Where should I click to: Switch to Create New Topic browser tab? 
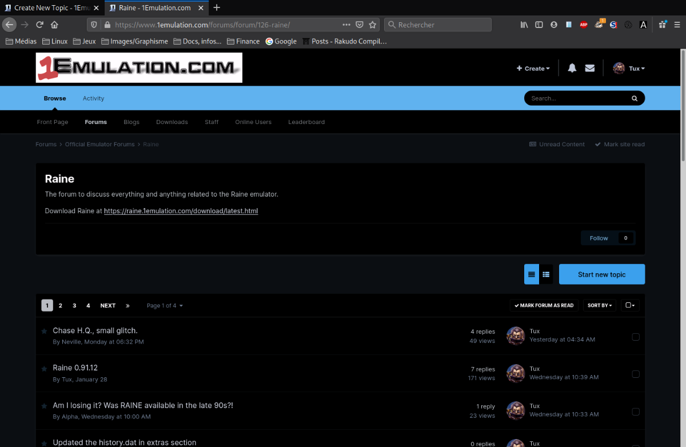(52, 7)
